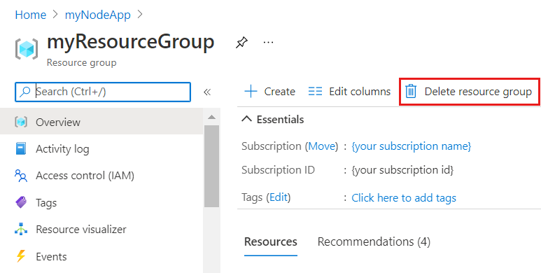The height and width of the screenshot is (273, 541).
Task: Click the Move subscription link
Action: coord(321,146)
